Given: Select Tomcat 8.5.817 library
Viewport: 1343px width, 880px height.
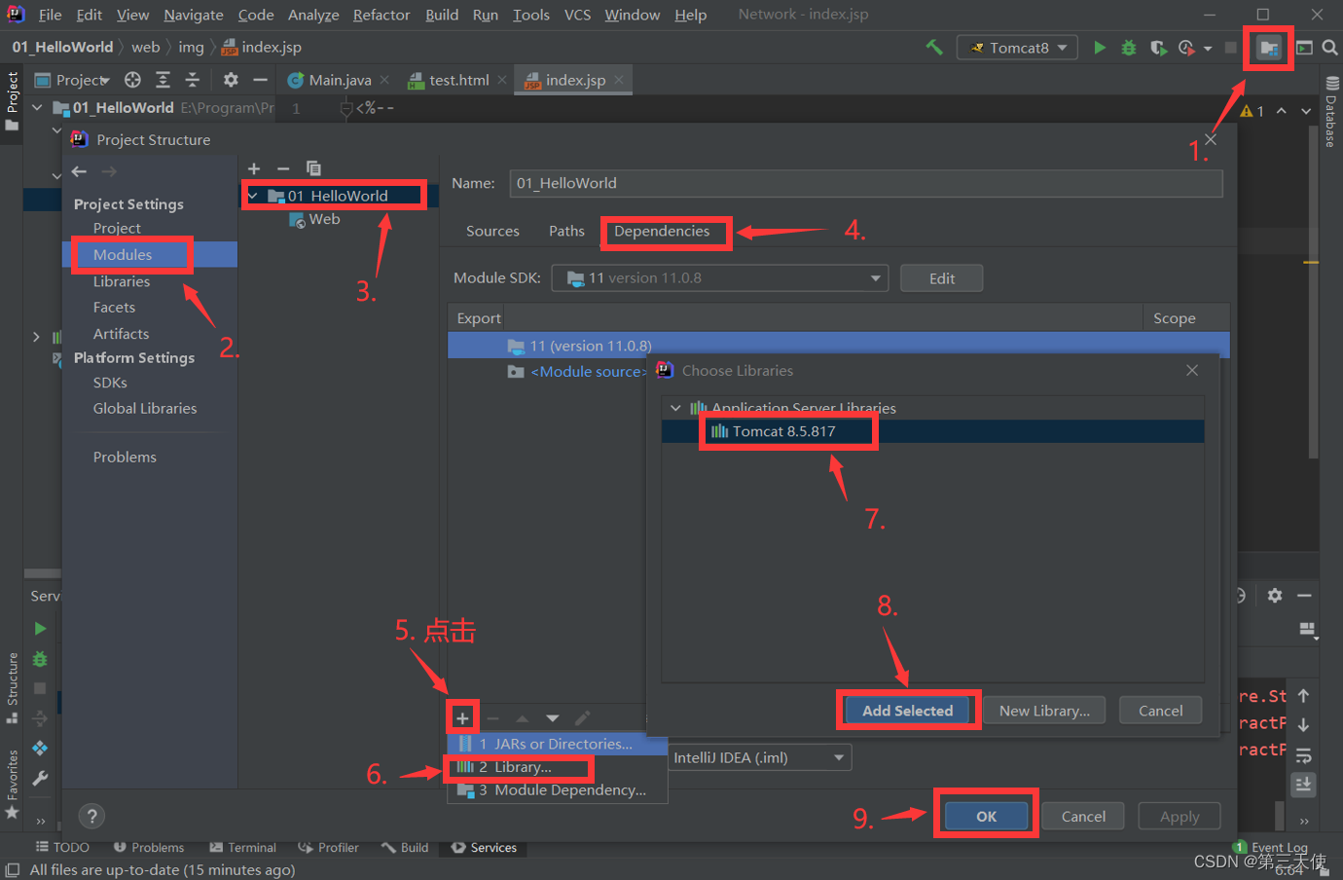Looking at the screenshot, I should point(783,431).
